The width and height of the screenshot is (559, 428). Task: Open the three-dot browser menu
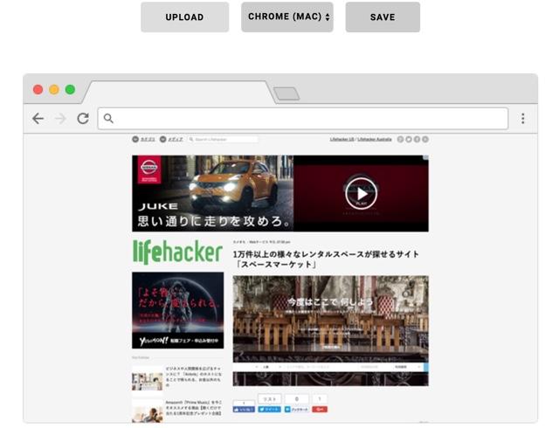(x=522, y=119)
